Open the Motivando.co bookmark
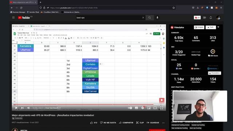 [x=71, y=12]
